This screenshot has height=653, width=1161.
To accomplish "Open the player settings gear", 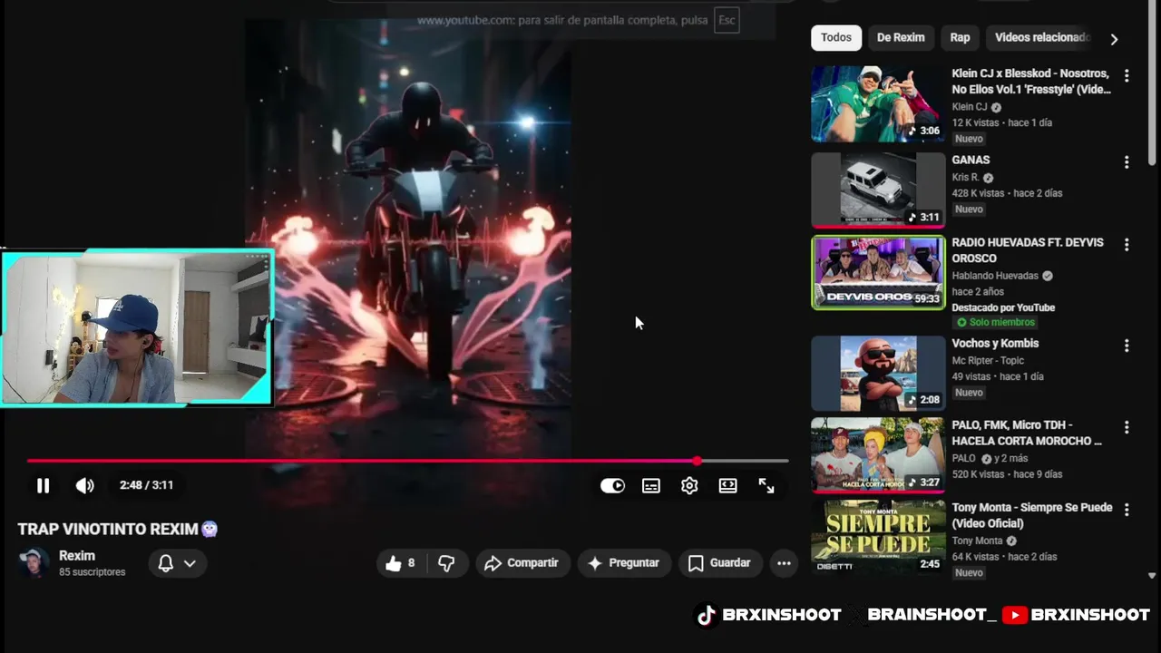I will point(689,485).
